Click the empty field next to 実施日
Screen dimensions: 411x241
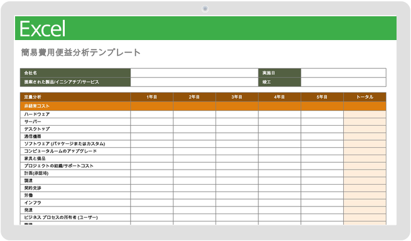coord(343,73)
